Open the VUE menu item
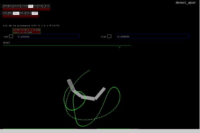Image resolution: width=200 pixels, height=133 pixels. pos(40,6)
